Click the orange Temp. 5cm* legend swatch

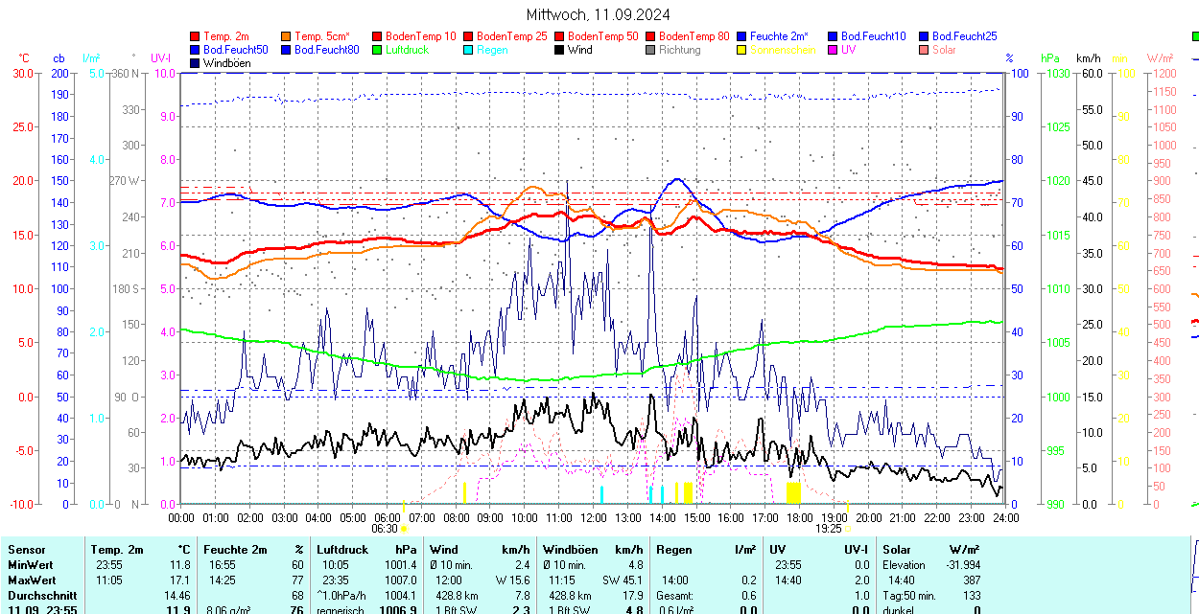tap(287, 36)
